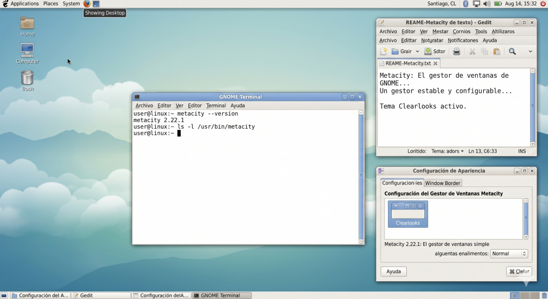Click the paste clipboard icon in Gedit
Viewport: 548px width, 299px height.
coord(497,51)
